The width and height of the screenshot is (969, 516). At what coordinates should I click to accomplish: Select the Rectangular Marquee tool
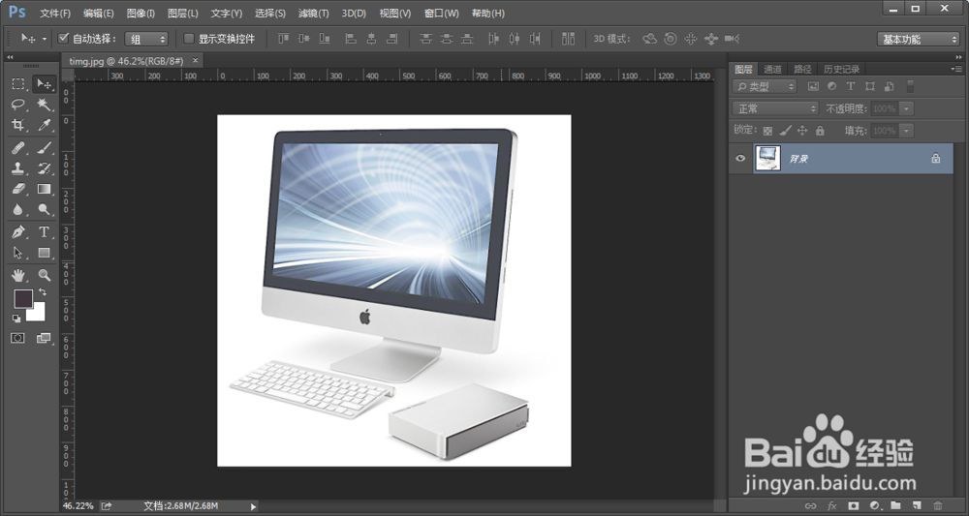17,84
